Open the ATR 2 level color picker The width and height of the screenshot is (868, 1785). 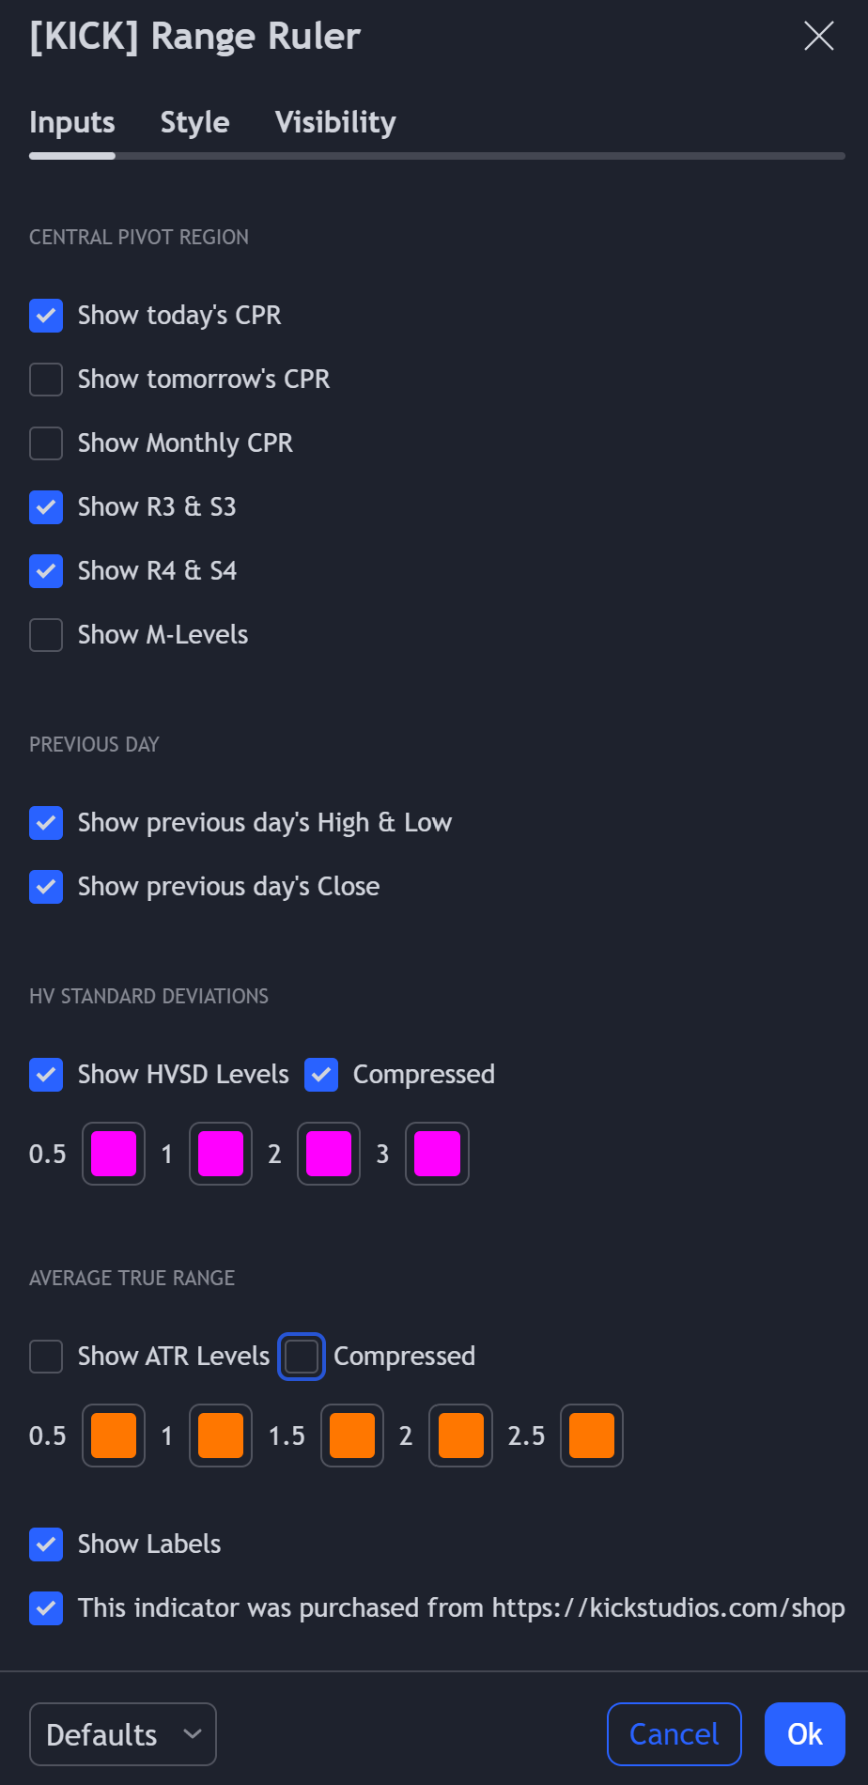coord(460,1435)
